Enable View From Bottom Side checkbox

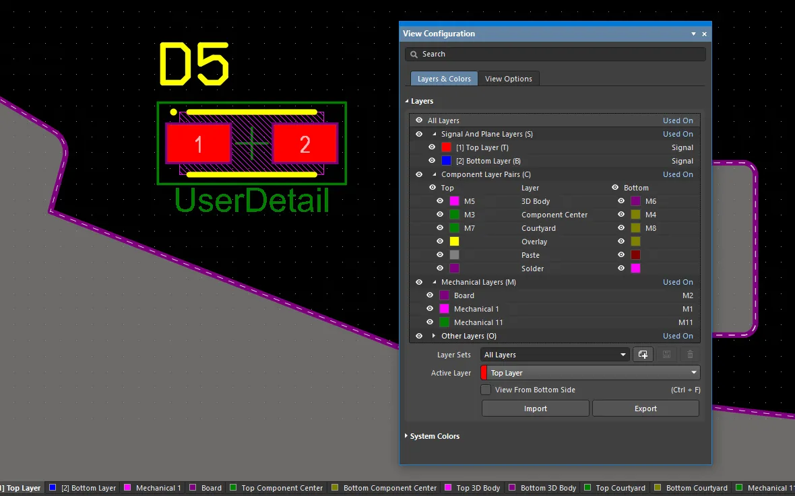[486, 390]
